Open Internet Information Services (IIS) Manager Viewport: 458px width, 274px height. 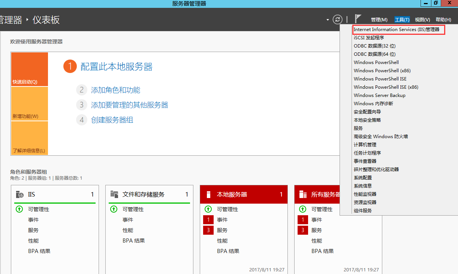click(x=397, y=30)
